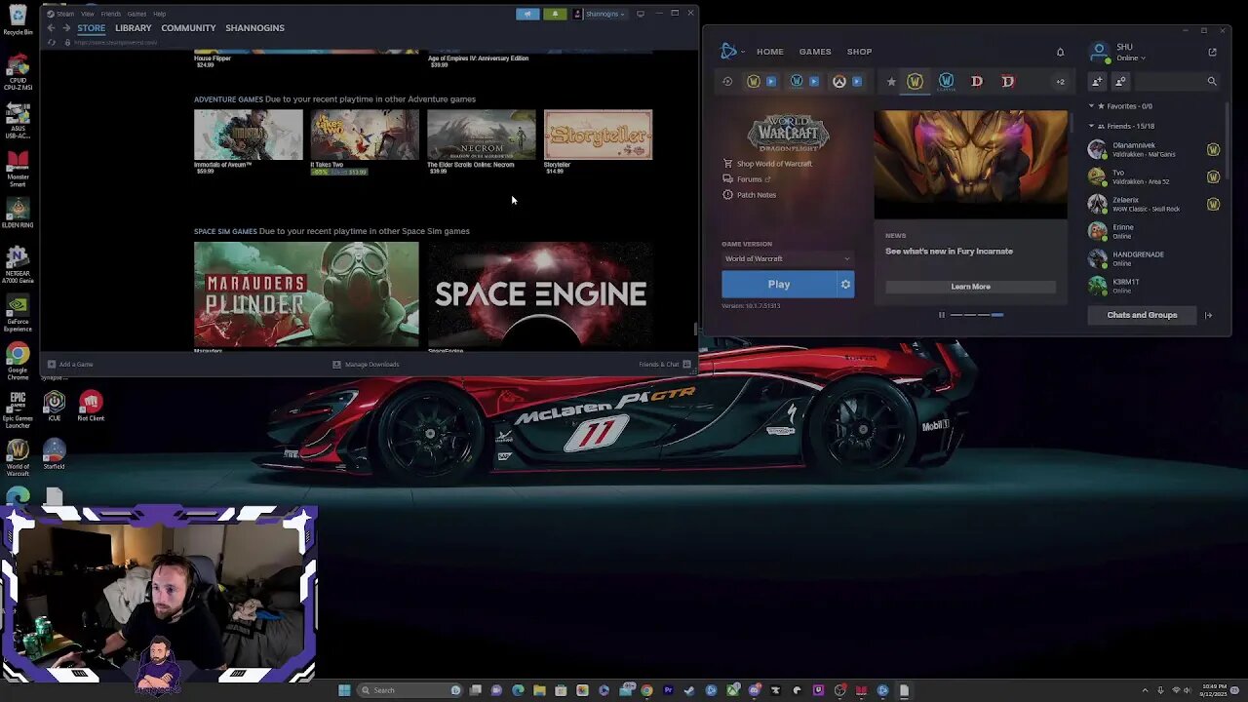Image resolution: width=1248 pixels, height=702 pixels.
Task: Click Steam's blue announcements megaphone button
Action: (x=527, y=14)
